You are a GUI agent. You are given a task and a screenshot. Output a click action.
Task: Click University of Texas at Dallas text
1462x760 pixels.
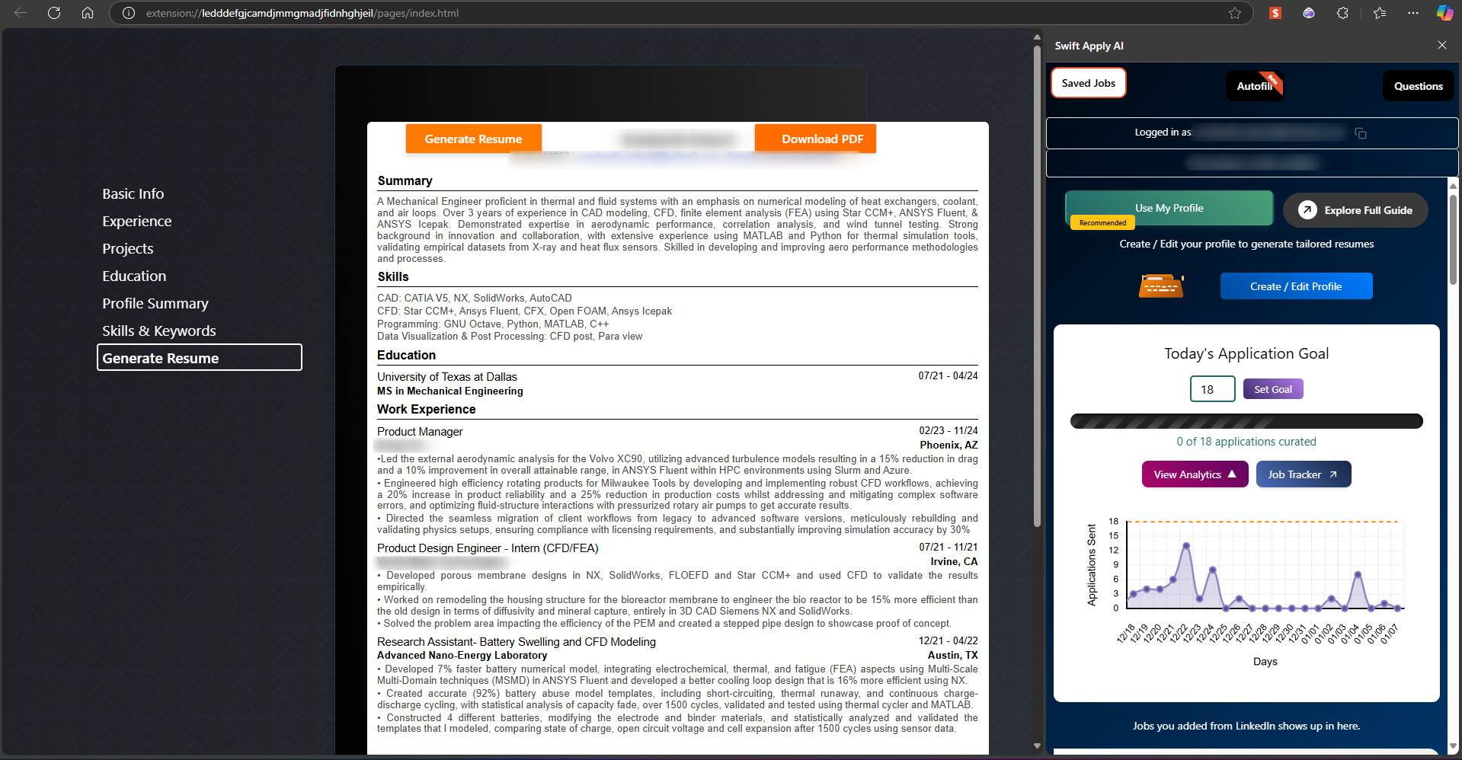(446, 377)
